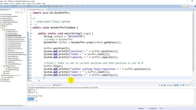Collapse the (default package) tree node

tap(2, 30)
